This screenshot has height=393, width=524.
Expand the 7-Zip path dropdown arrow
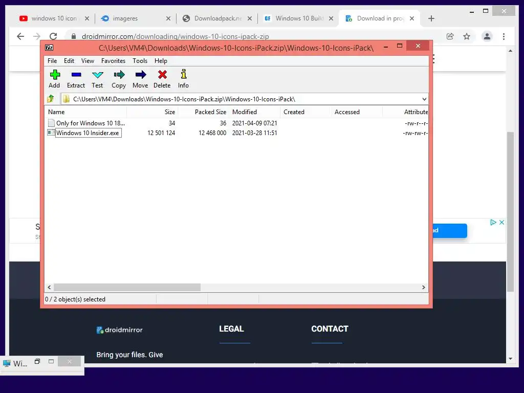tap(424, 99)
